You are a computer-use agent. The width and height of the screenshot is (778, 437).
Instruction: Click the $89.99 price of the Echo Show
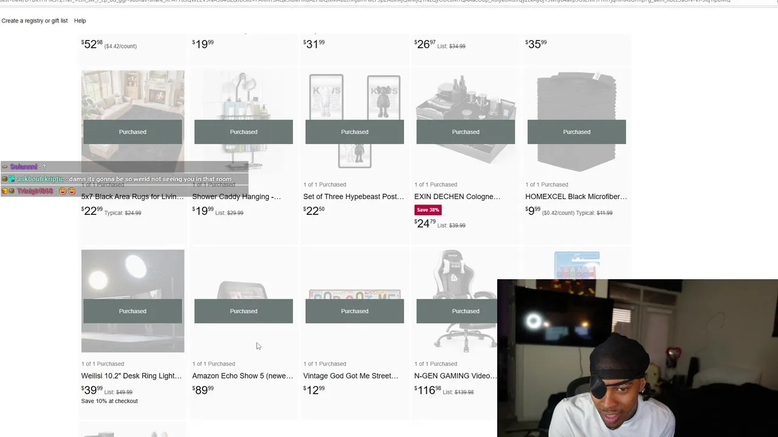(203, 390)
